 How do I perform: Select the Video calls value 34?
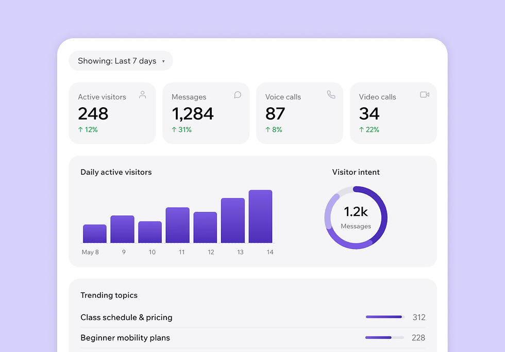coord(369,114)
